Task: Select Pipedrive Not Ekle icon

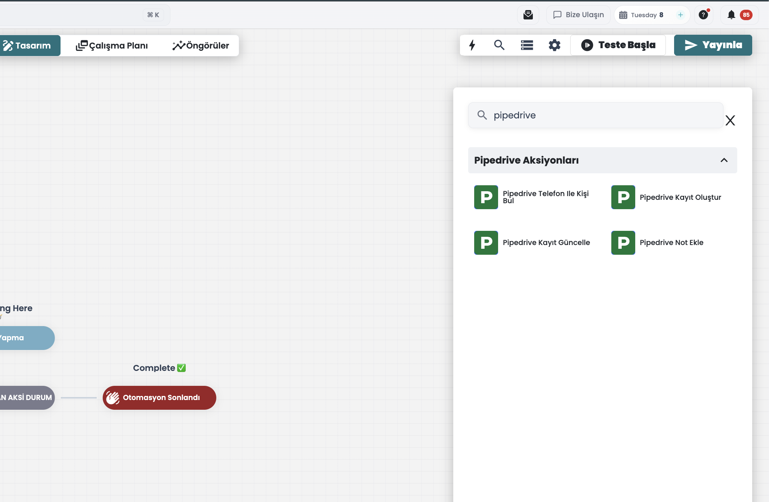Action: 623,243
